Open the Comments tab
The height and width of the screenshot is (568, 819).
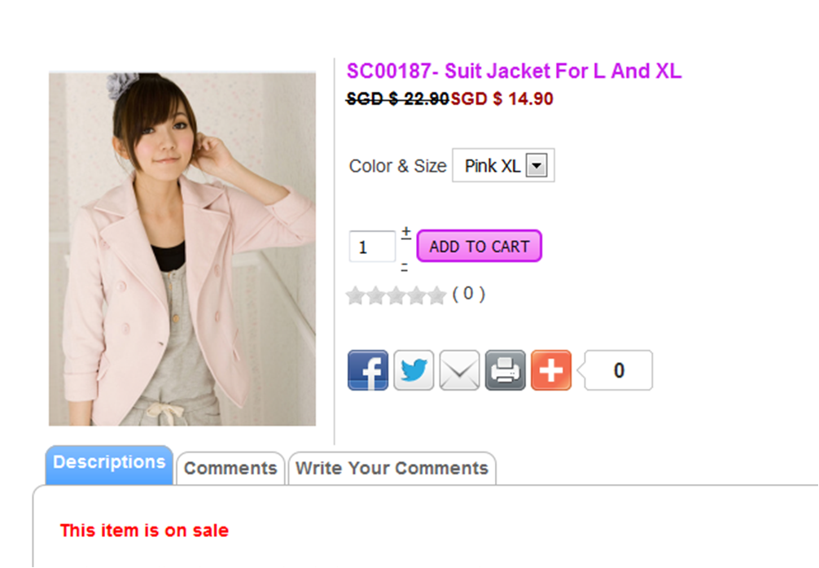[230, 468]
